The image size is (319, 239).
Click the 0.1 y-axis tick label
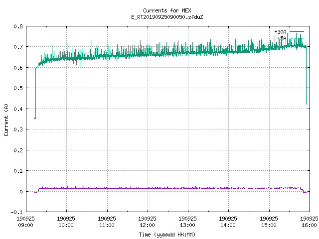18,171
